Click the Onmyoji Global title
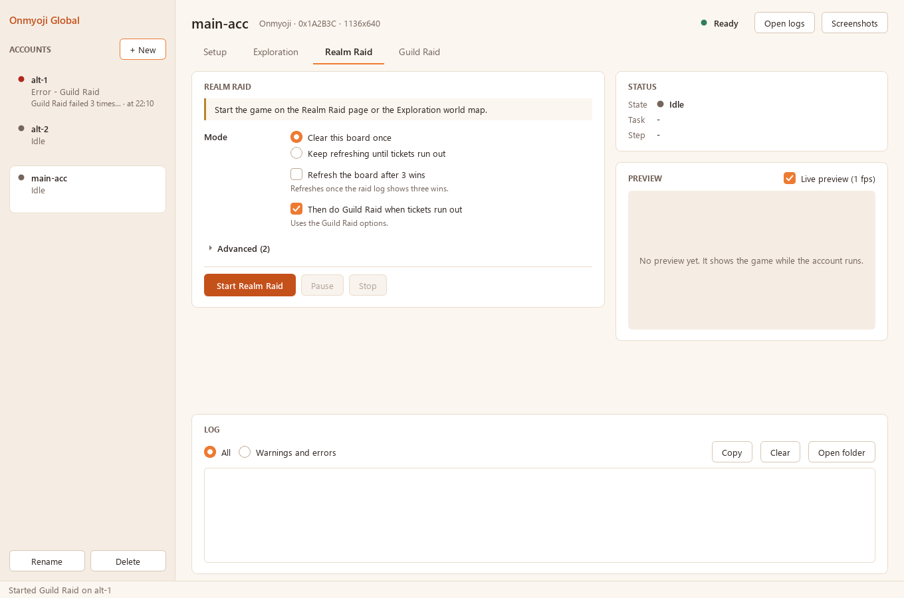The height and width of the screenshot is (598, 904). coord(45,20)
